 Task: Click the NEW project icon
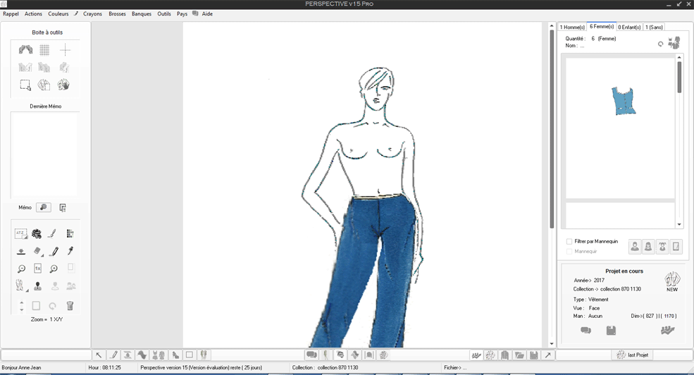[x=672, y=281]
